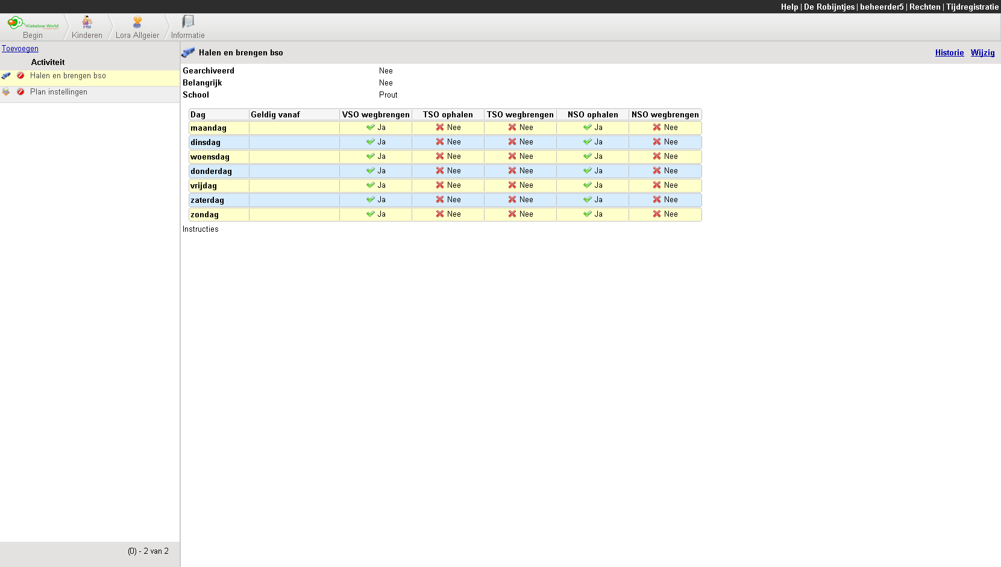
Task: Open the Help menu item
Action: [x=789, y=7]
